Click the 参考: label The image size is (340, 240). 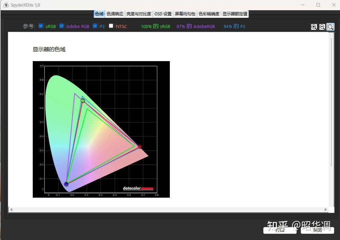click(x=29, y=26)
